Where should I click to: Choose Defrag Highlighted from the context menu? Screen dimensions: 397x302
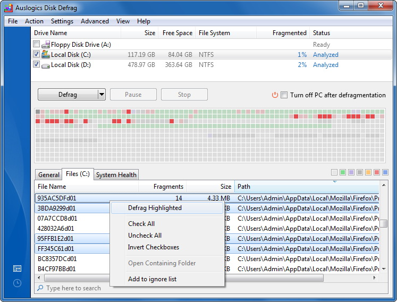pos(155,208)
